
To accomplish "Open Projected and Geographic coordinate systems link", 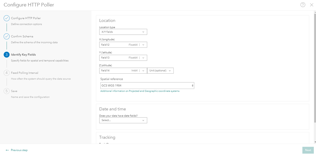I will (140, 91).
